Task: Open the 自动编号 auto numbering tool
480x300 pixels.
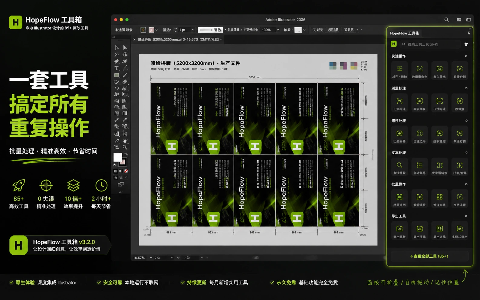Action: (419, 167)
